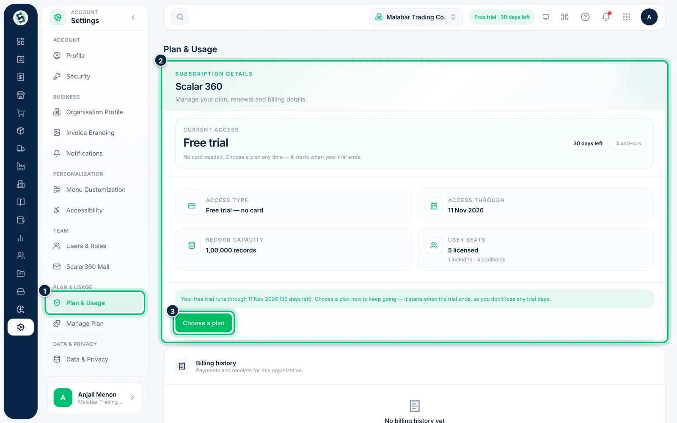Image resolution: width=677 pixels, height=423 pixels.
Task: Select Plan & Usage in sidebar
Action: tap(95, 303)
